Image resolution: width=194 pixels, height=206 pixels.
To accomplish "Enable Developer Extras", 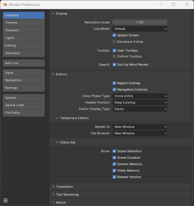I will 114,42.
